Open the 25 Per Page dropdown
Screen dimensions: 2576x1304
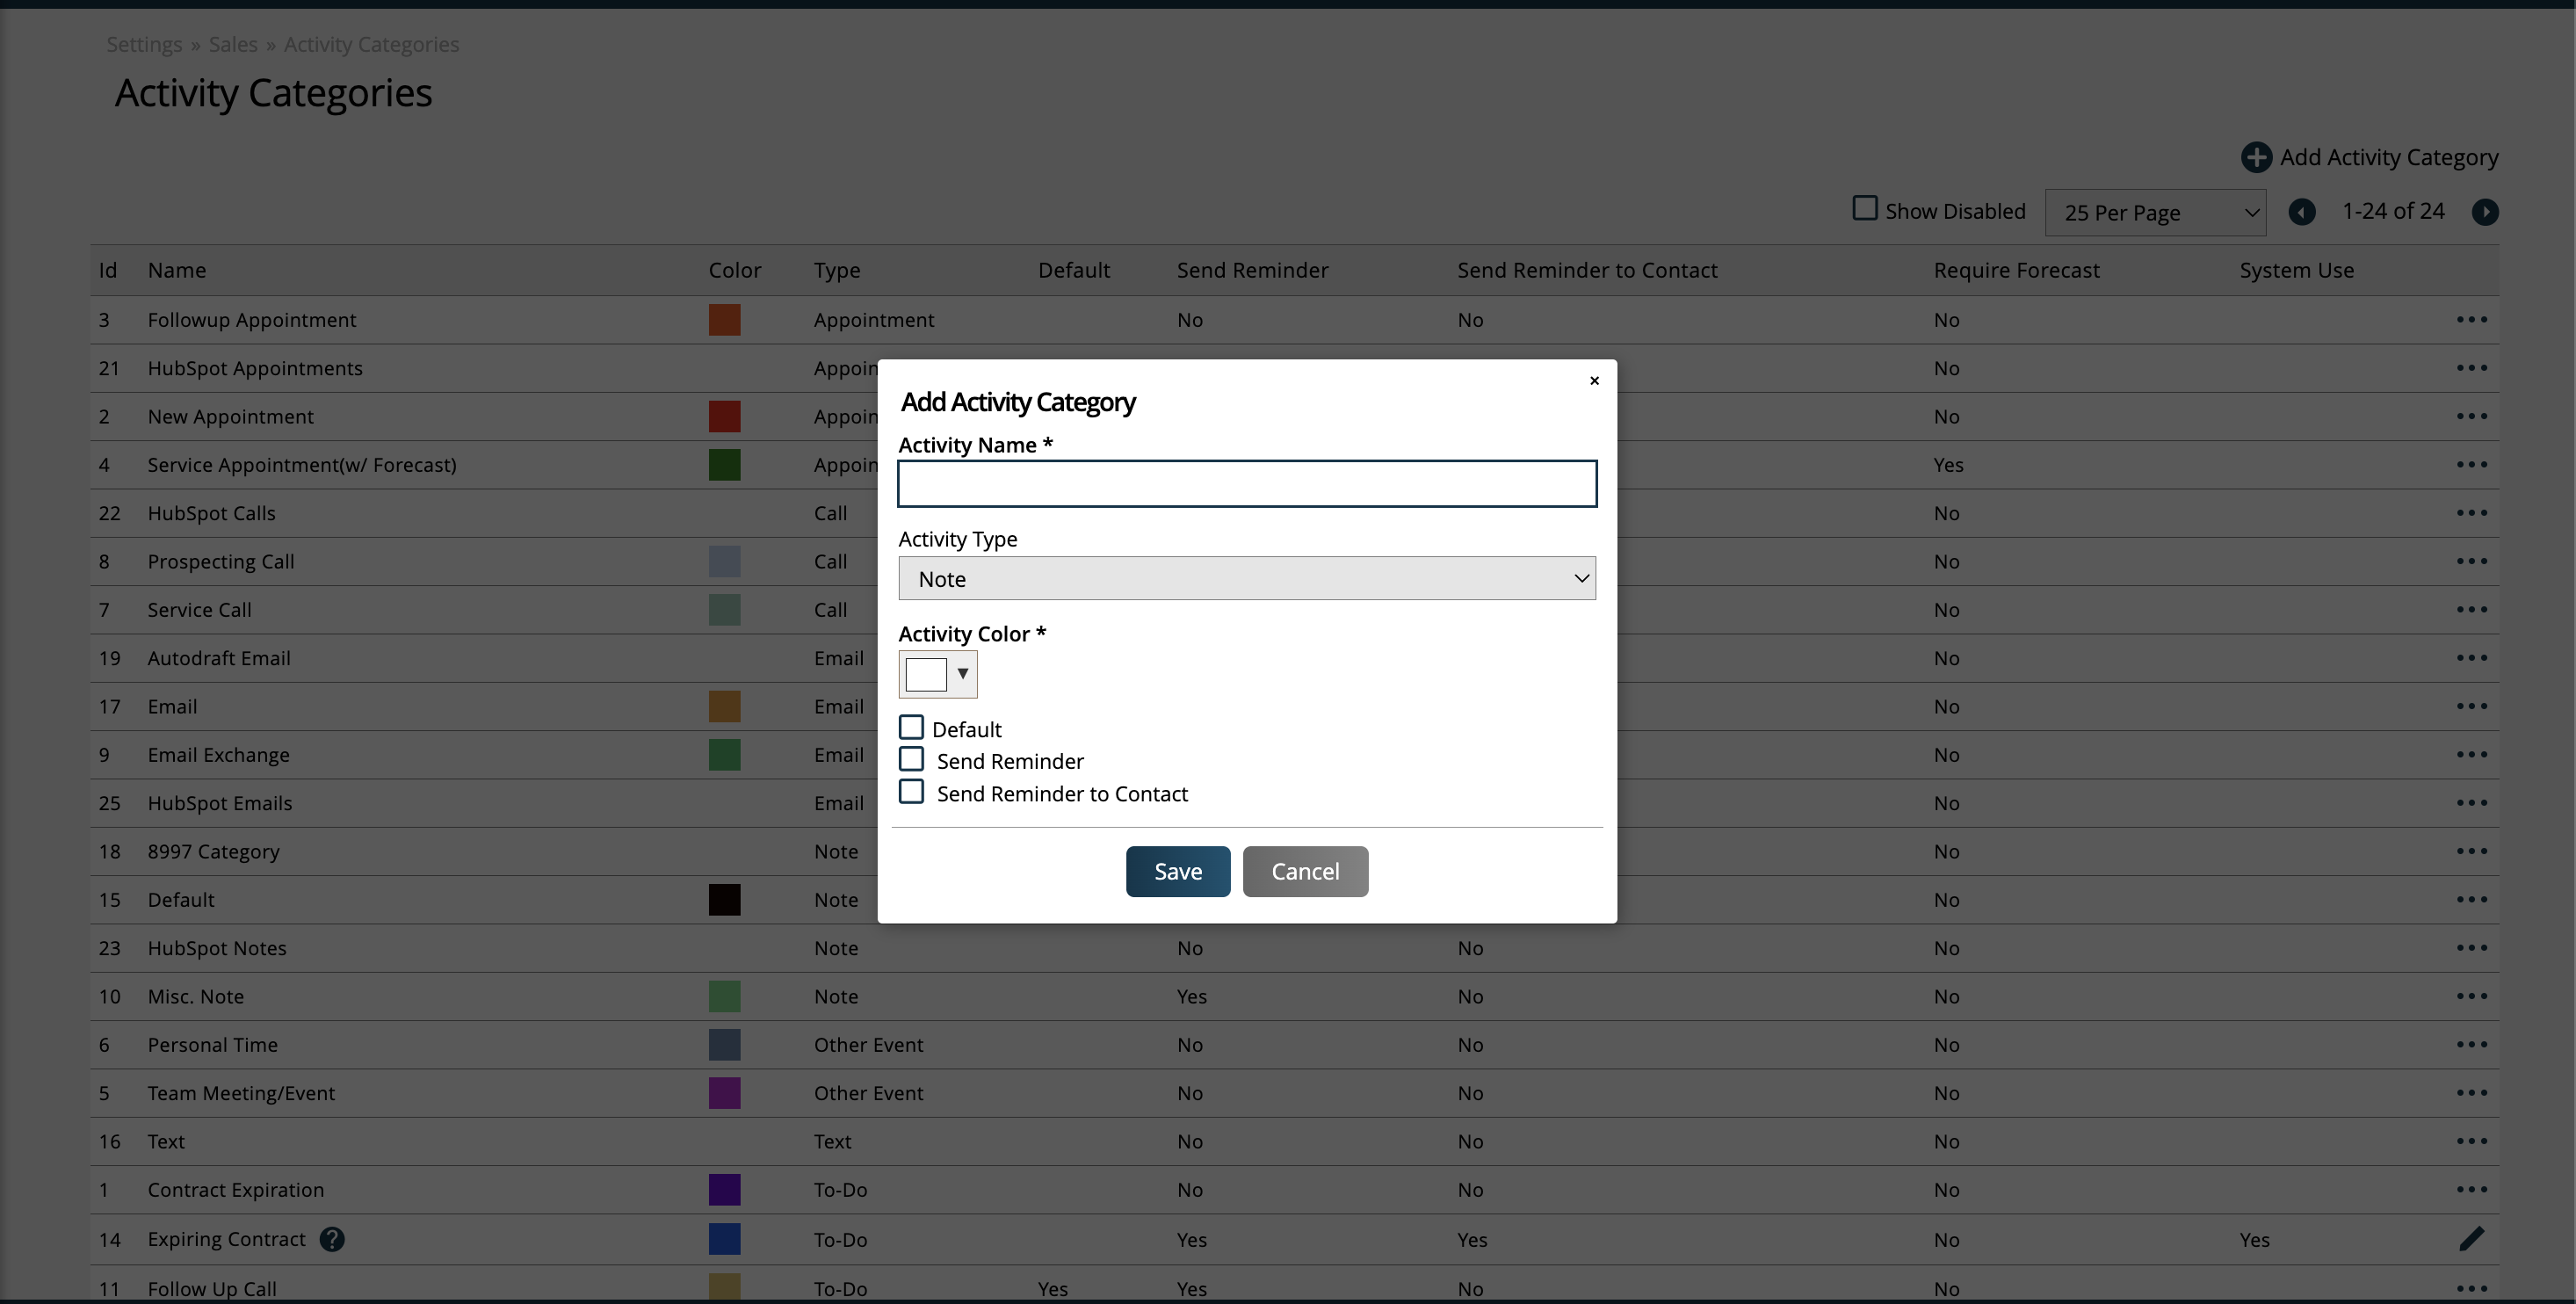click(2155, 213)
